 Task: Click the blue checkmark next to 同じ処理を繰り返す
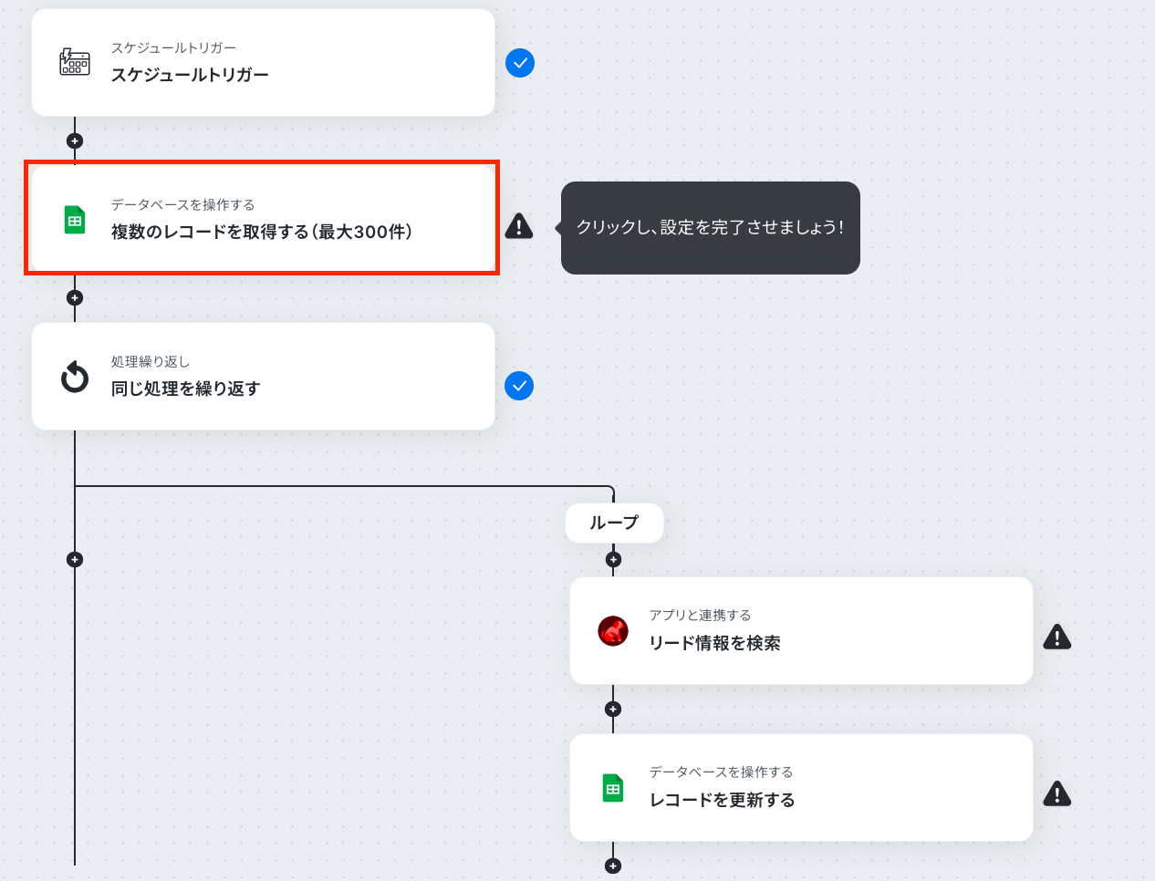pos(519,386)
